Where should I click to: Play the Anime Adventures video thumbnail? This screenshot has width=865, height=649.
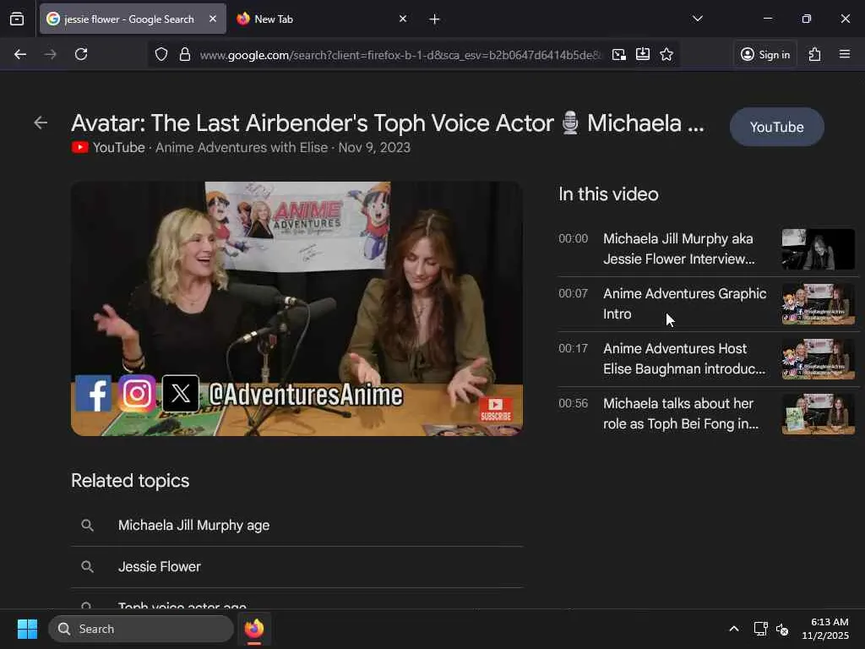pos(296,308)
